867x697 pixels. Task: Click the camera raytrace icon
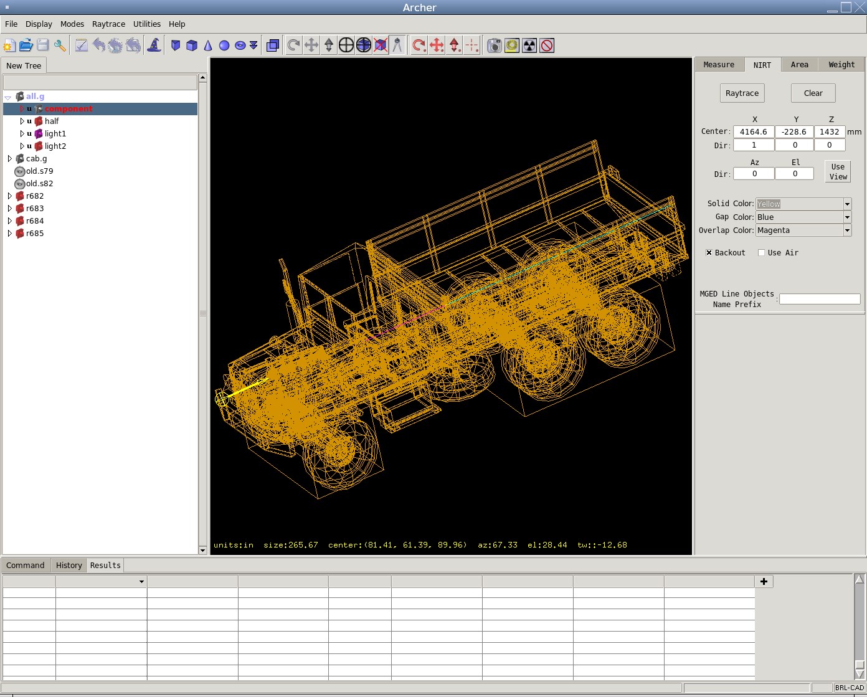494,45
